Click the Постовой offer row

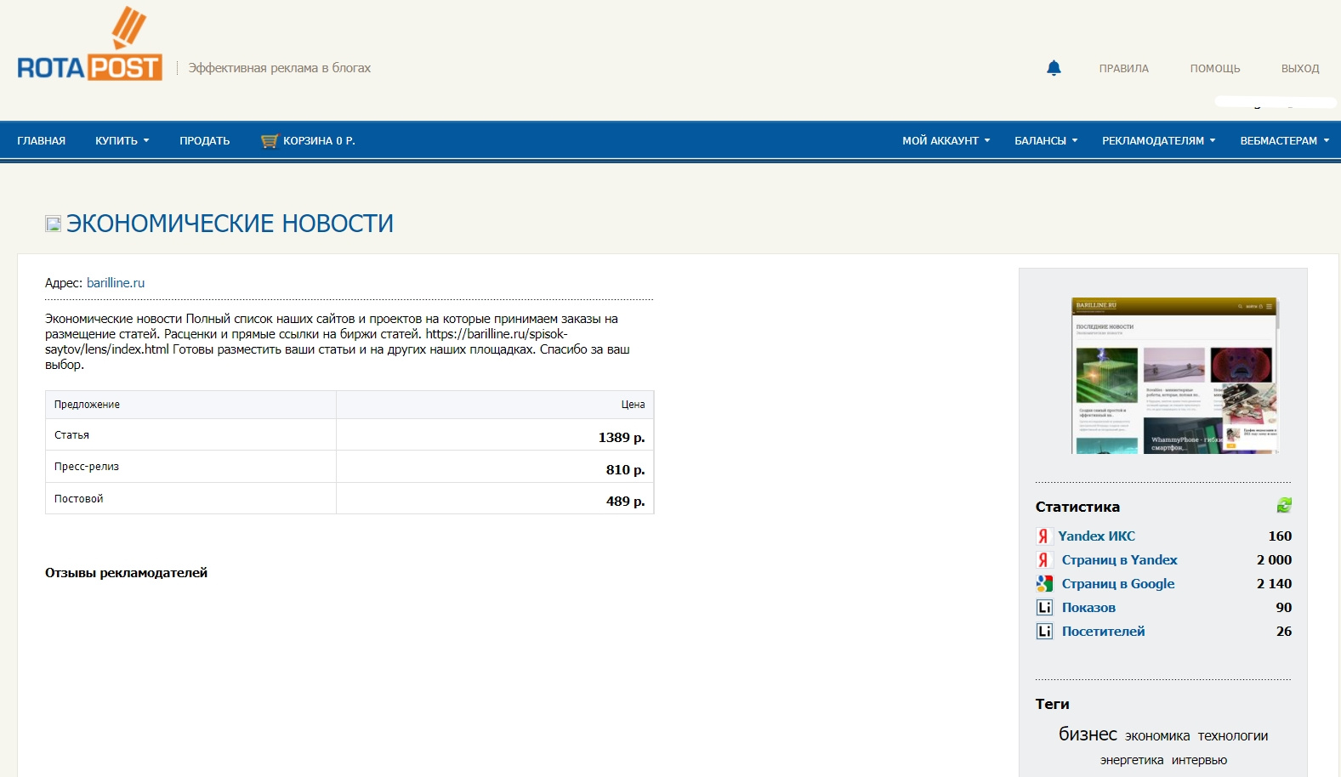pos(349,499)
